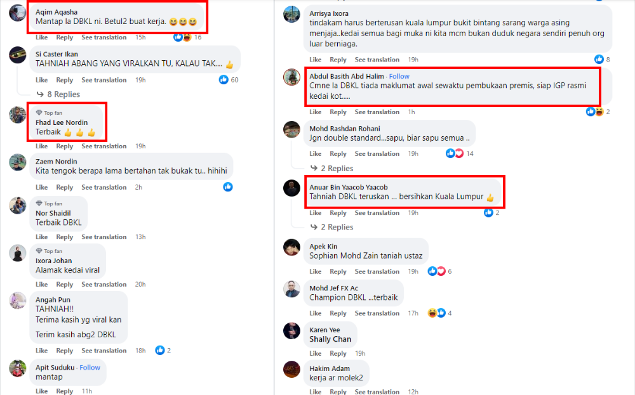The width and height of the screenshot is (635, 395).
Task: Like Aqim Aqasha's comment
Action: 41,37
